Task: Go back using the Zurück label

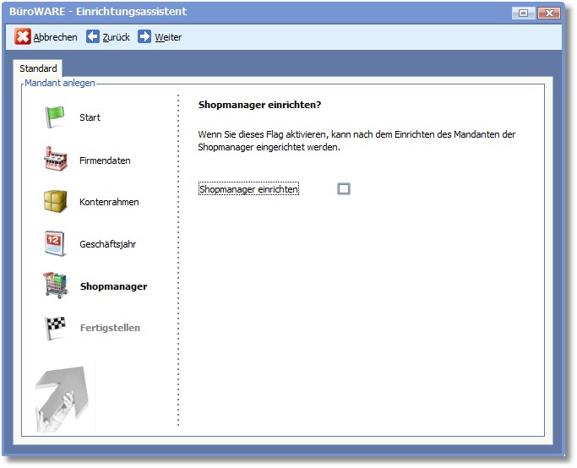Action: point(116,37)
